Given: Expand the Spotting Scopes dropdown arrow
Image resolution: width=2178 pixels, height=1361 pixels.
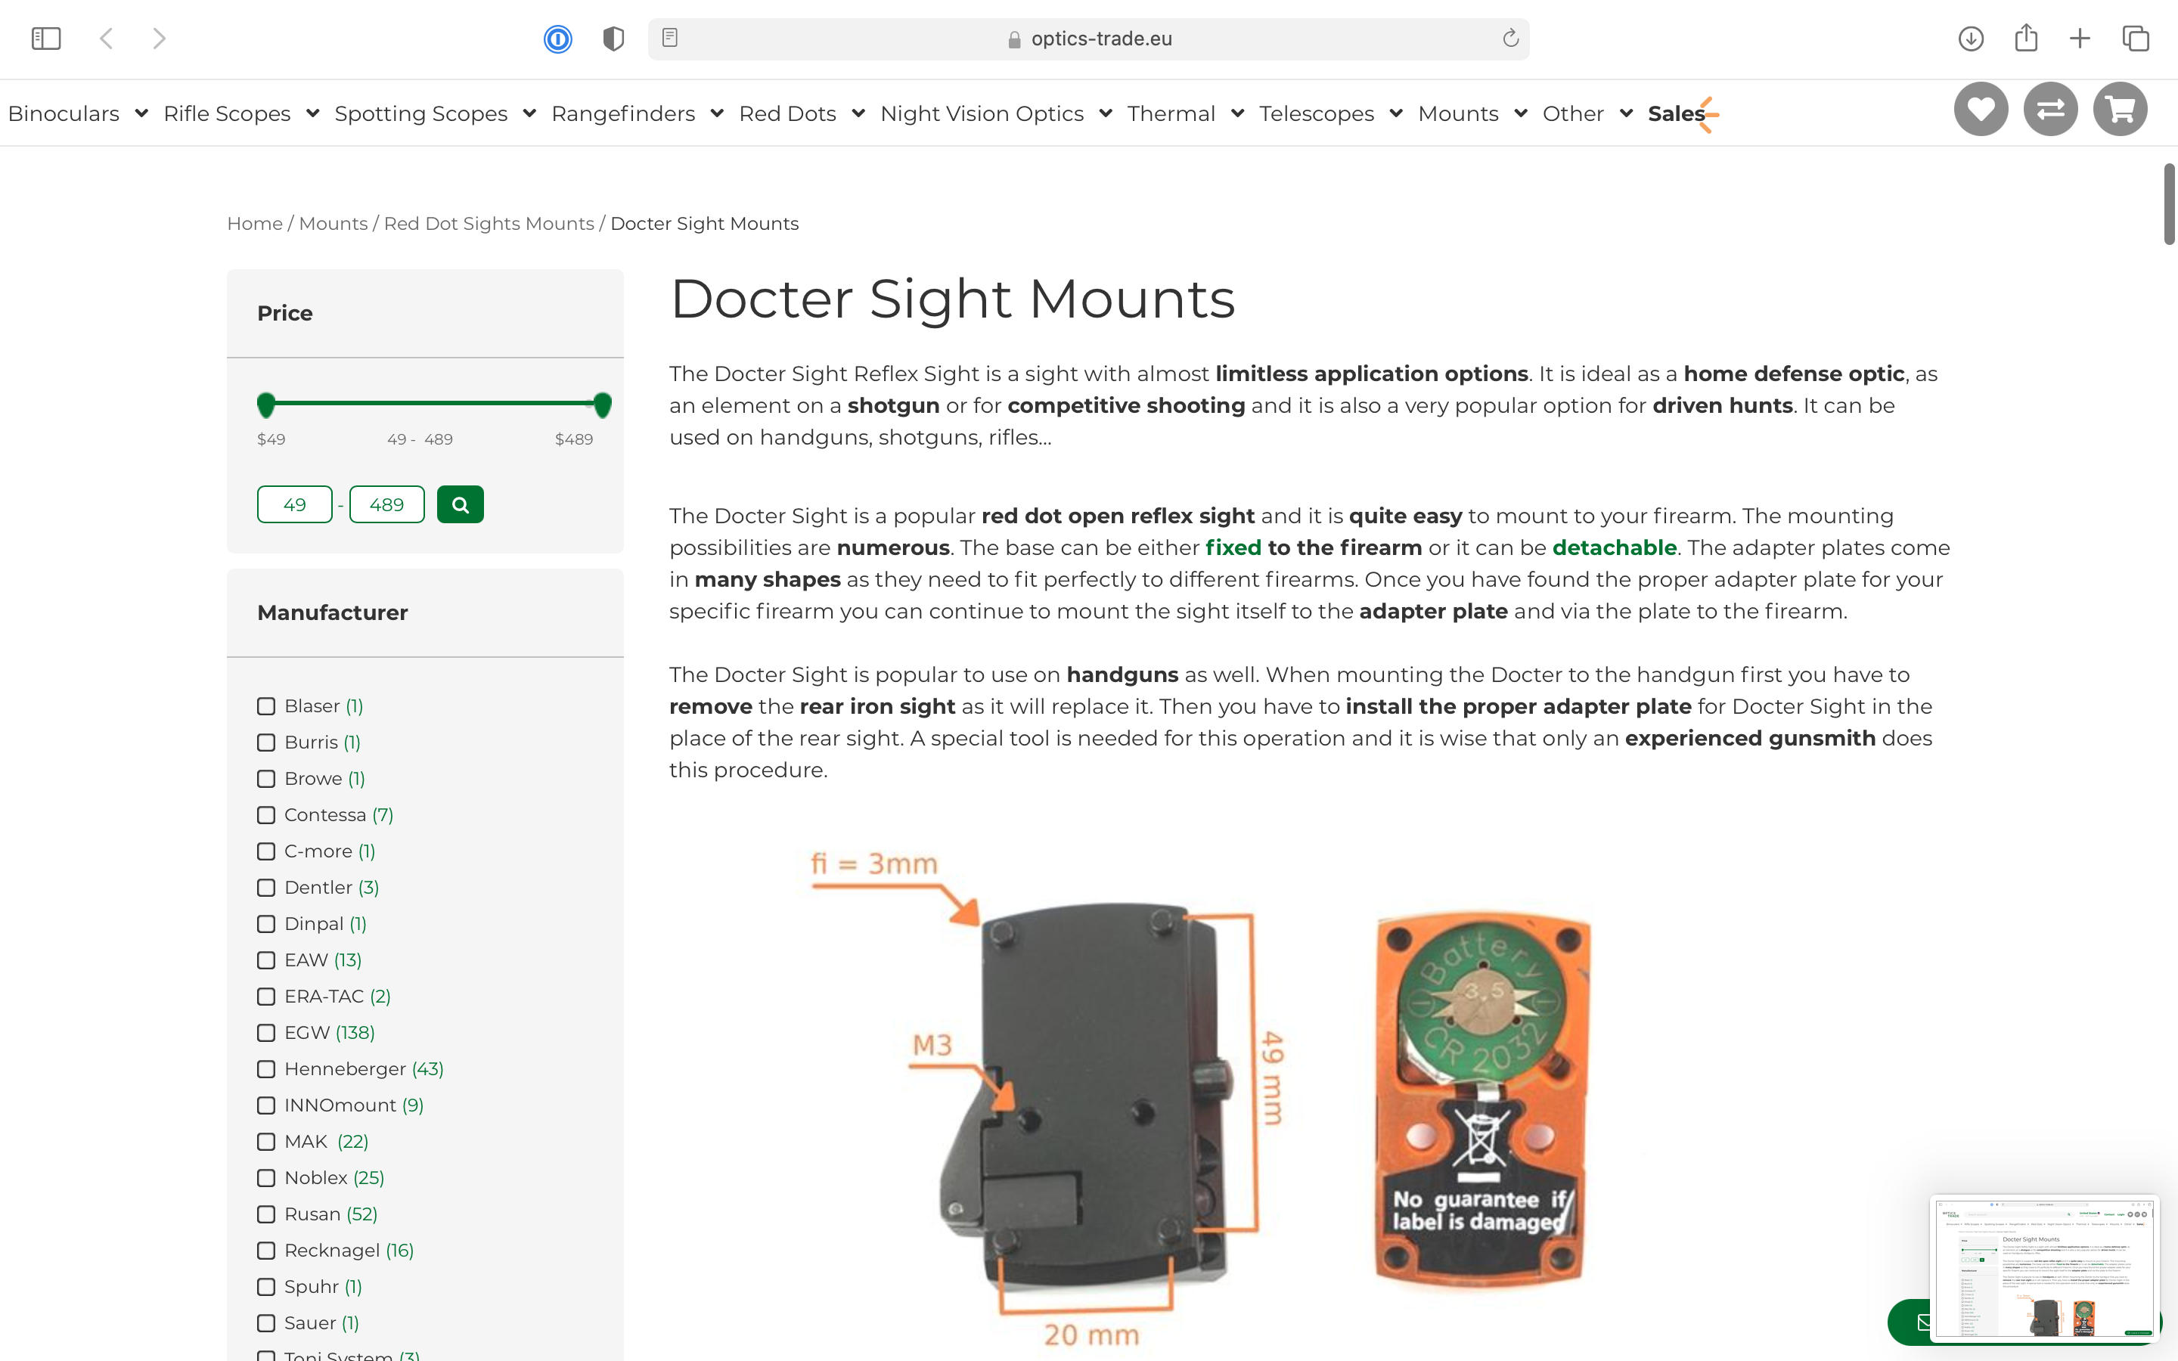Looking at the screenshot, I should pyautogui.click(x=529, y=113).
